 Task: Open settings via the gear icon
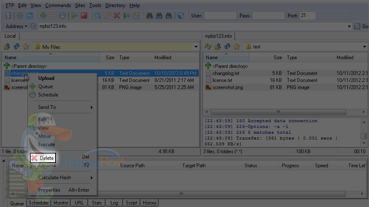(x=20, y=16)
